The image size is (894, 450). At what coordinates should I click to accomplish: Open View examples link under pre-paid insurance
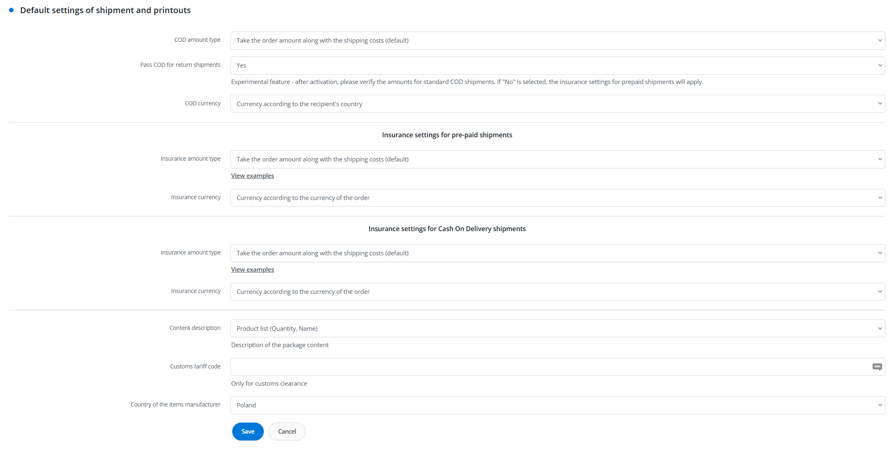pyautogui.click(x=252, y=176)
